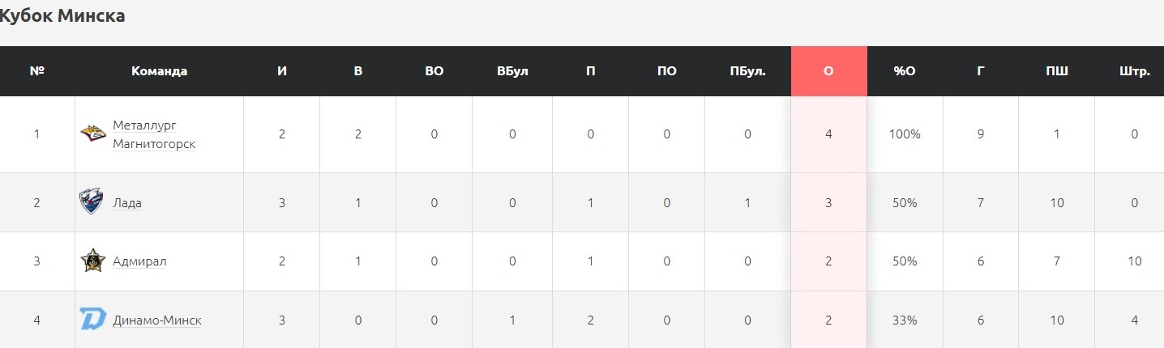The width and height of the screenshot is (1164, 348).
Task: Click the Admiral team logo
Action: click(93, 261)
